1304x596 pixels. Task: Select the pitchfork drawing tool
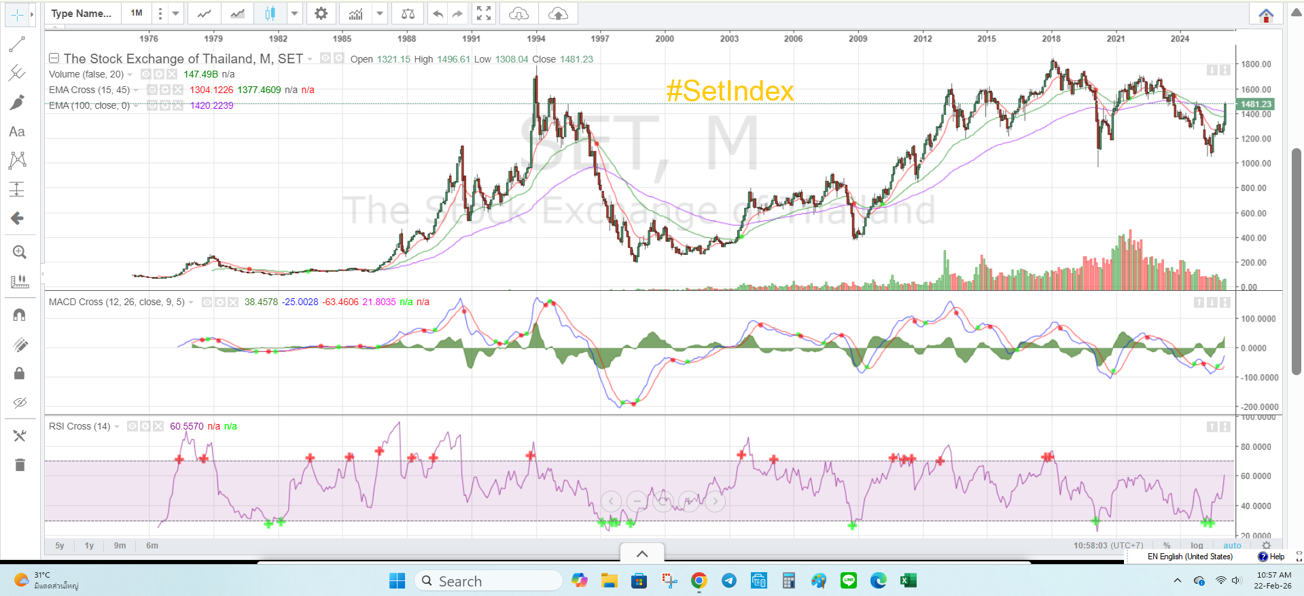pyautogui.click(x=17, y=73)
